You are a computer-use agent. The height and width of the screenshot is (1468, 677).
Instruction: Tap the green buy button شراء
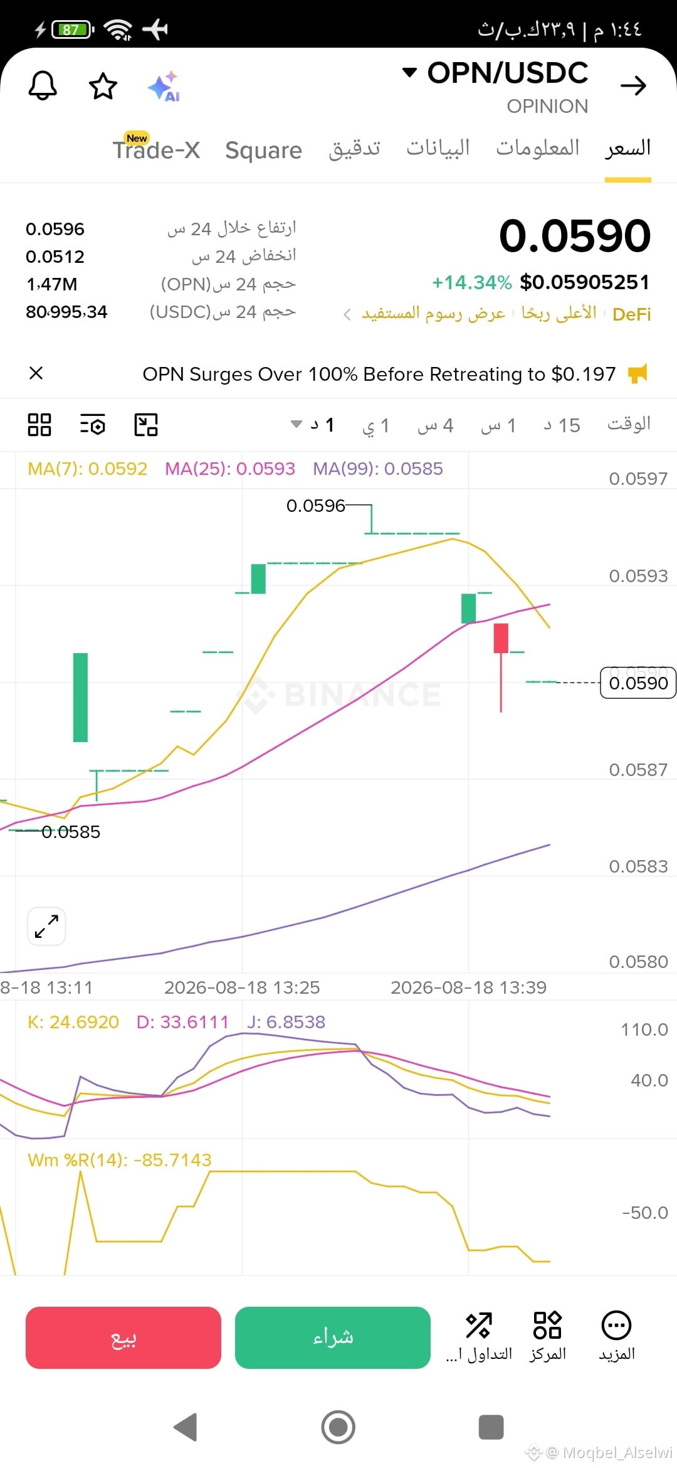click(x=333, y=1338)
